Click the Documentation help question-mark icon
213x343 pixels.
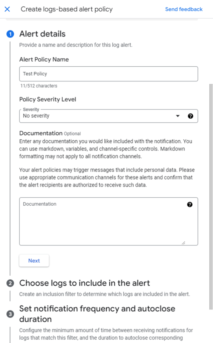click(190, 204)
